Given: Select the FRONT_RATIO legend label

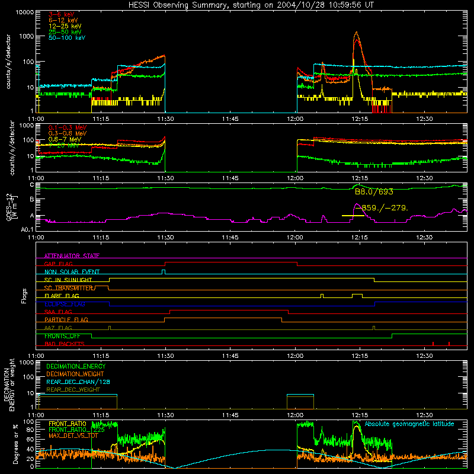Looking at the screenshot, I should (68, 424).
